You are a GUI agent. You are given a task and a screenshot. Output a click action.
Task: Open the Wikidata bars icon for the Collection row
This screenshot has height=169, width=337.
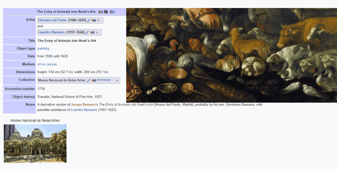[x=94, y=80]
